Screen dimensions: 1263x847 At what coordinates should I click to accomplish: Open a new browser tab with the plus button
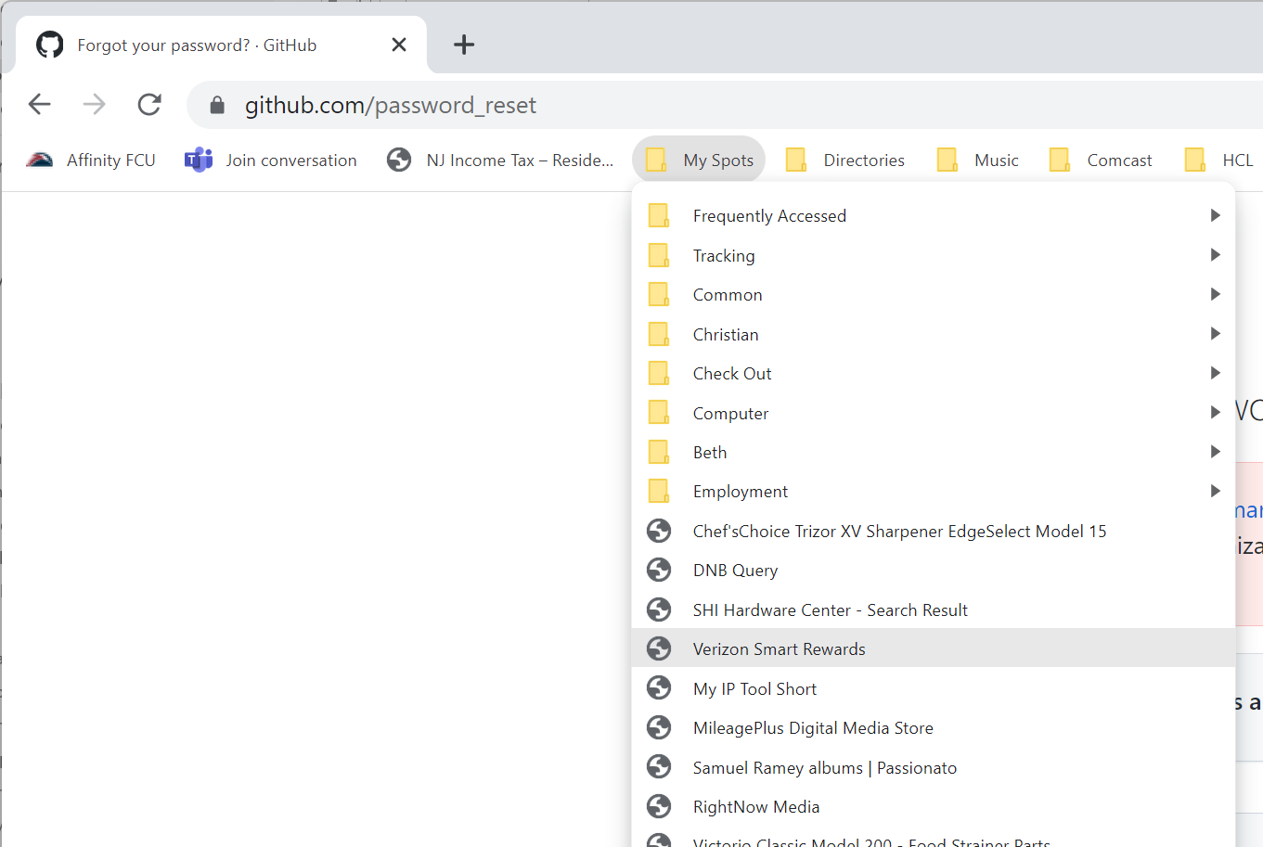463,44
